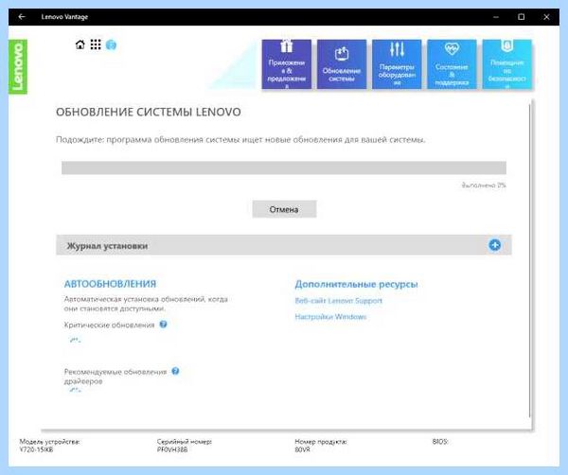Open the Настройки Windows link
The image size is (568, 475).
coord(330,317)
